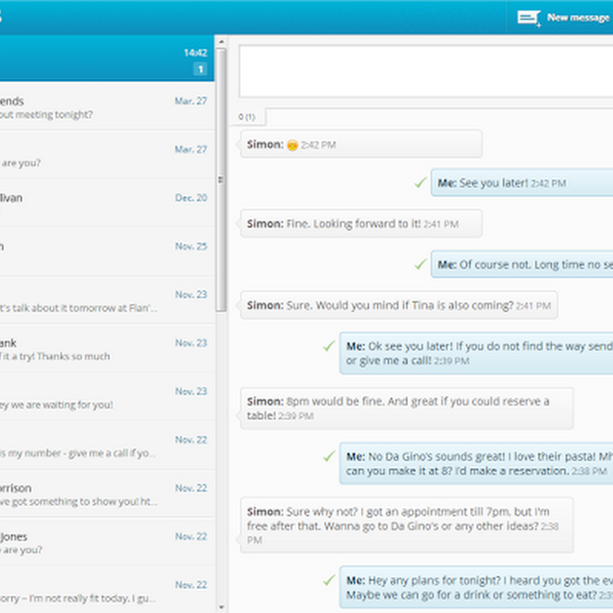The height and width of the screenshot is (613, 613).
Task: Select Simon's message 'Sure why not?'
Action: point(407,525)
